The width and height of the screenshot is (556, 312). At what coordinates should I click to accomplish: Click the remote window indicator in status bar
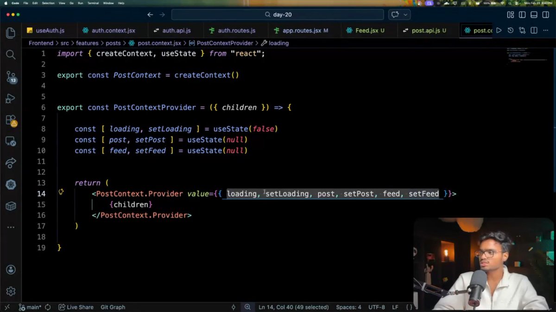pyautogui.click(x=6, y=307)
